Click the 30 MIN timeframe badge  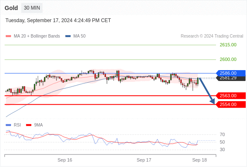[x=32, y=8]
